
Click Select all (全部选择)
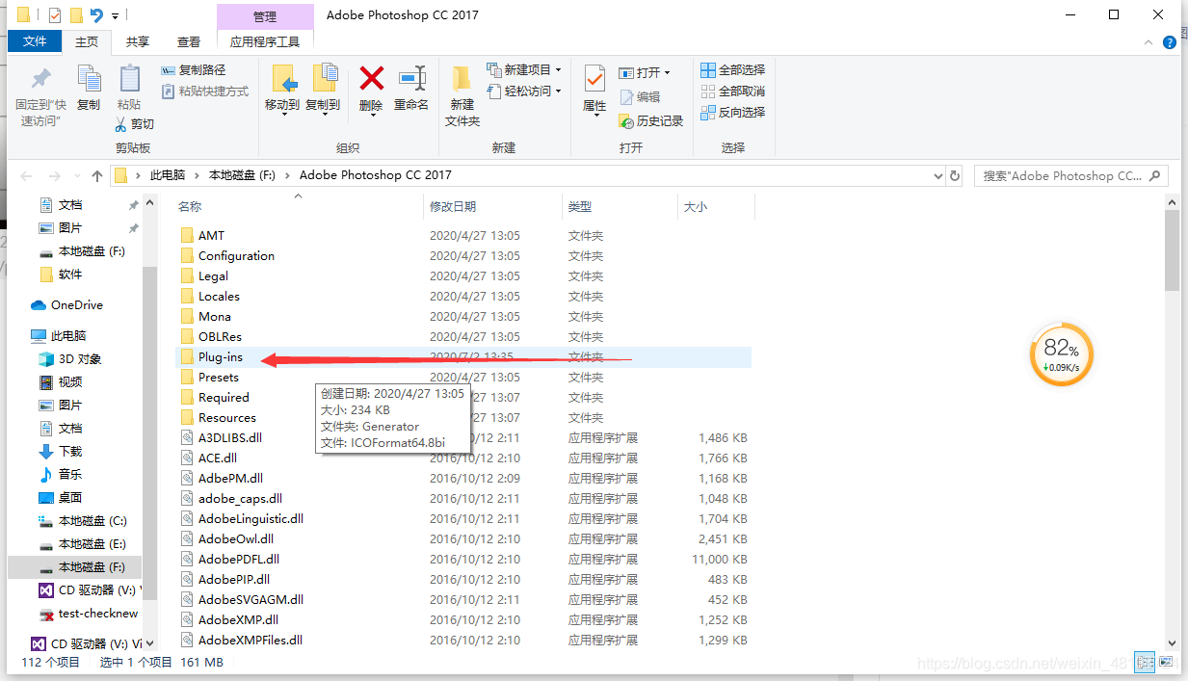732,70
